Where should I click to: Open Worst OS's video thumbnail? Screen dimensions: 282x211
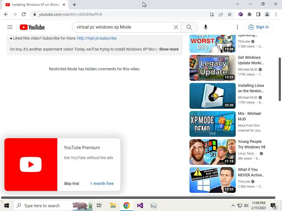point(212,44)
